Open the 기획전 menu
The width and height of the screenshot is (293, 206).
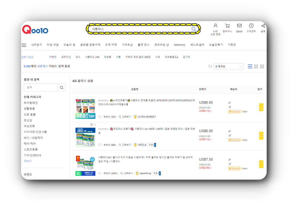232,45
